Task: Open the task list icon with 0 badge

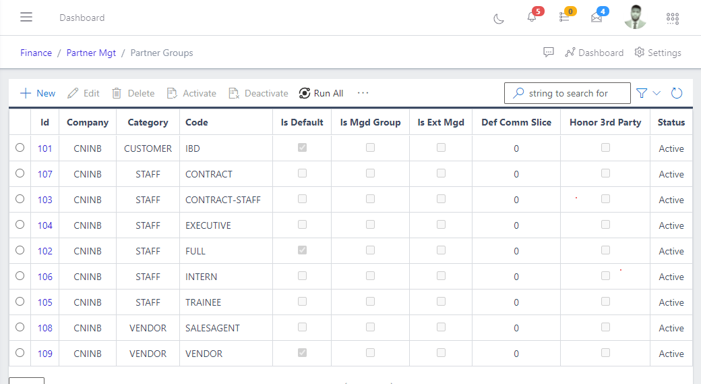Action: (x=564, y=18)
